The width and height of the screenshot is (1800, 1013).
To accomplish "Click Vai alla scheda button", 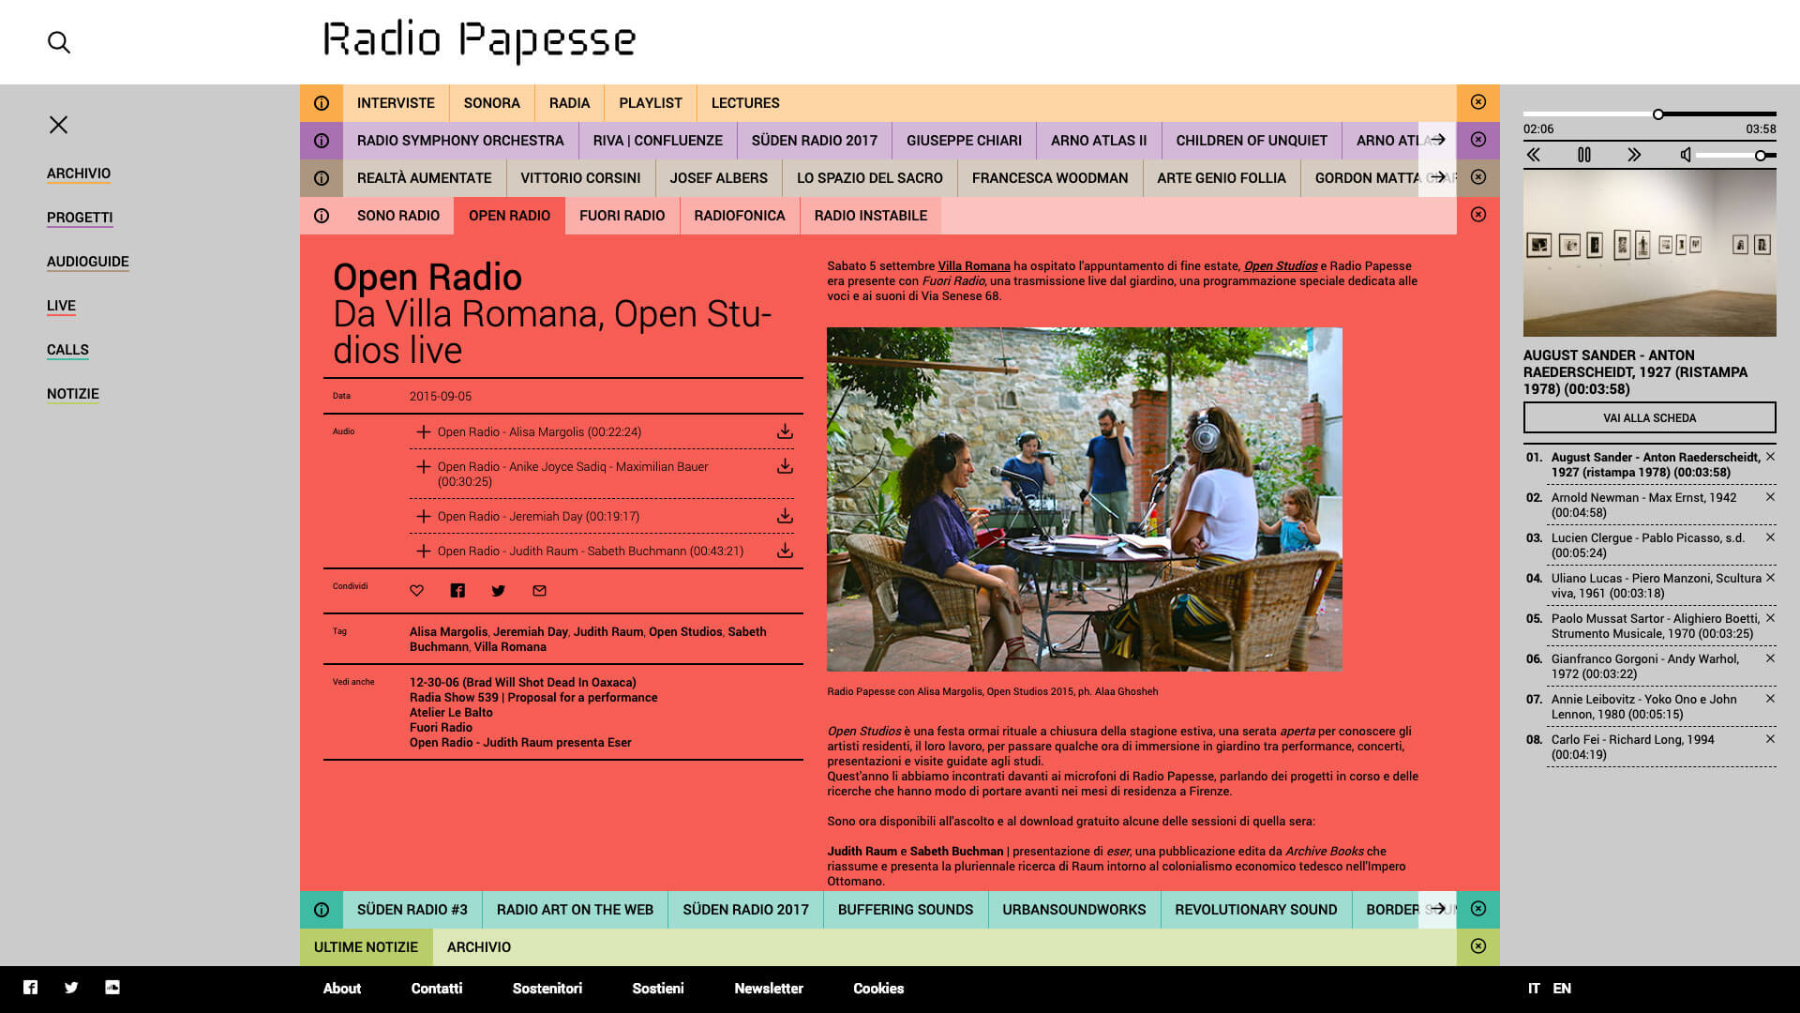I will coord(1649,417).
